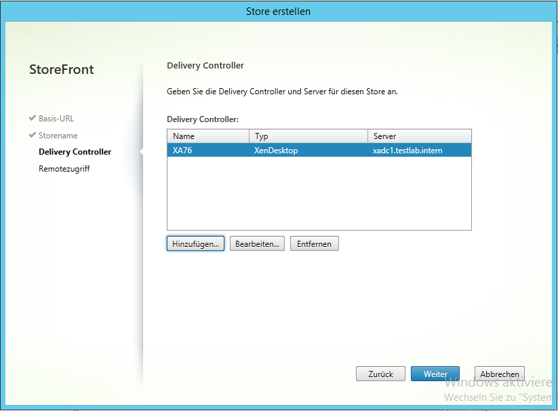Image resolution: width=558 pixels, height=411 pixels.
Task: Go back with the Zurück button
Action: pos(380,374)
